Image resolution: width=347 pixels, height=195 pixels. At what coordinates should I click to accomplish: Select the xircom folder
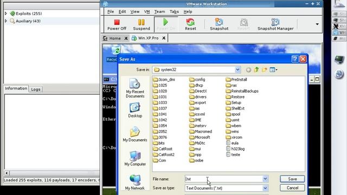tap(234, 137)
